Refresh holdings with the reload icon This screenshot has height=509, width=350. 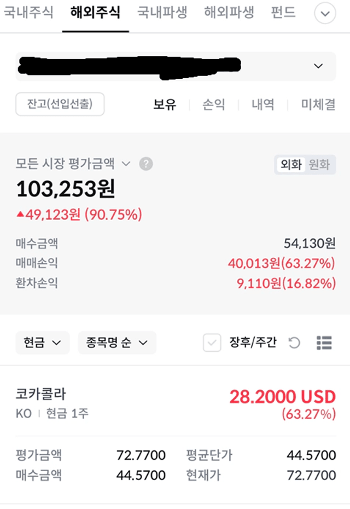point(294,343)
